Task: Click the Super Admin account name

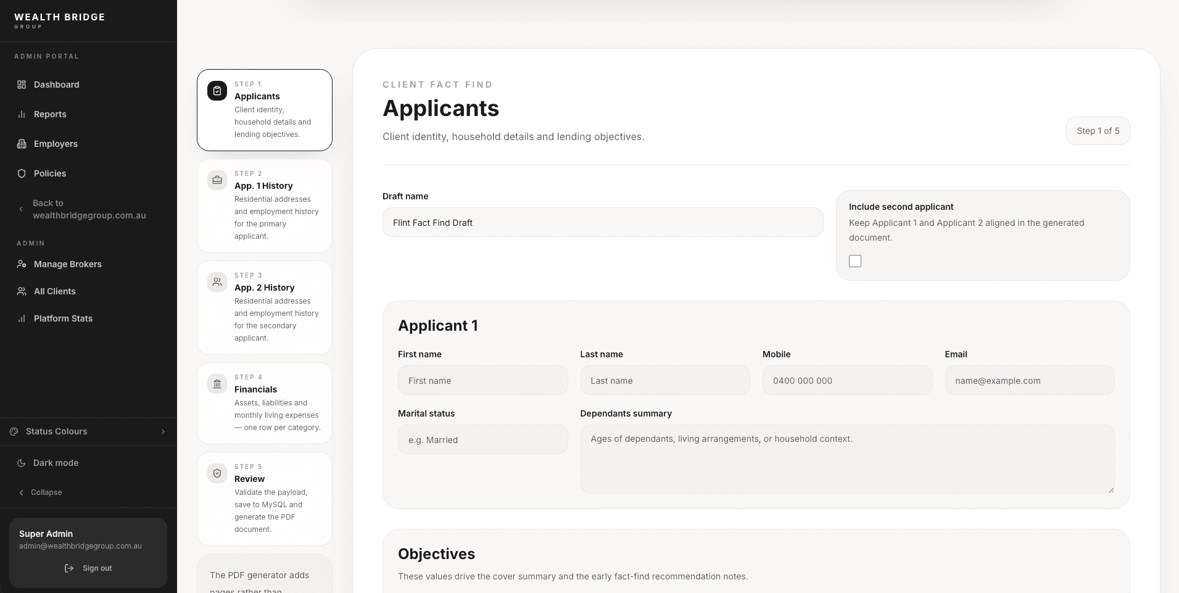Action: pyautogui.click(x=46, y=534)
